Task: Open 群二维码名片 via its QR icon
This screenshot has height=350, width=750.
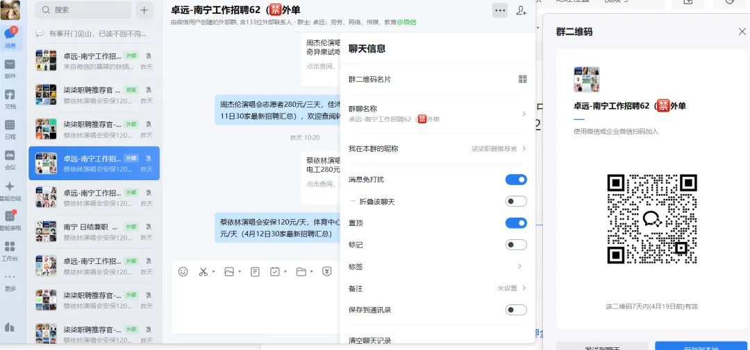Action: tap(523, 79)
